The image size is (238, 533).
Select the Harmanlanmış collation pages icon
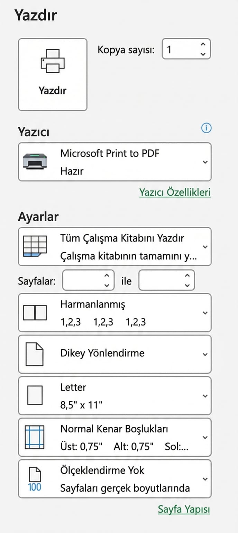tap(35, 312)
